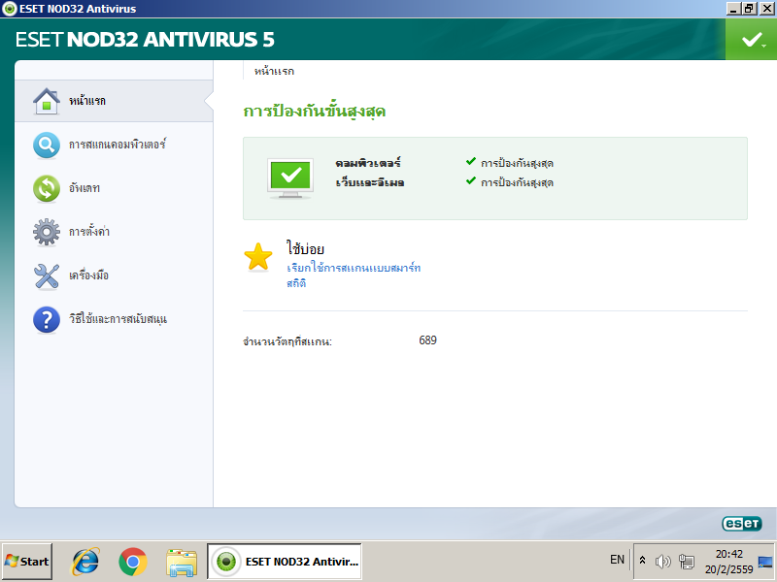
Task: Click the เรียกใช้การสแกนแบบสมาร์ท link
Action: (x=354, y=268)
